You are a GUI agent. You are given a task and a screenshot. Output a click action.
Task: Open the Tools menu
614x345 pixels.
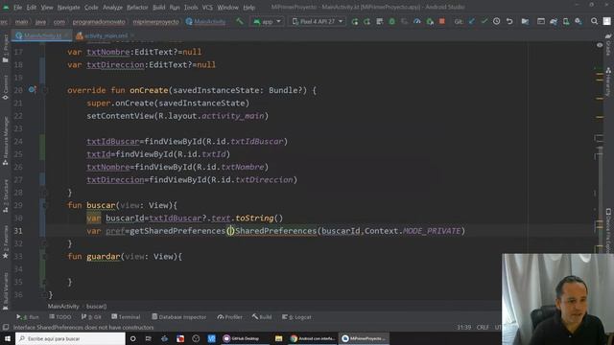click(191, 8)
